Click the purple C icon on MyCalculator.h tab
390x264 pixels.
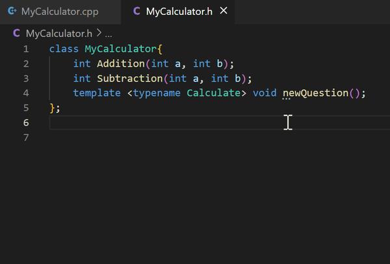(x=136, y=12)
